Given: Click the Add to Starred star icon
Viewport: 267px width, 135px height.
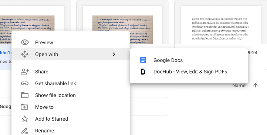Looking at the screenshot, I should [25, 119].
